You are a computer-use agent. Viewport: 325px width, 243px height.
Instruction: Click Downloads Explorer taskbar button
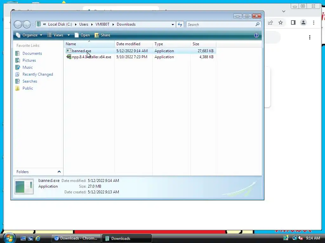[x=127, y=238]
